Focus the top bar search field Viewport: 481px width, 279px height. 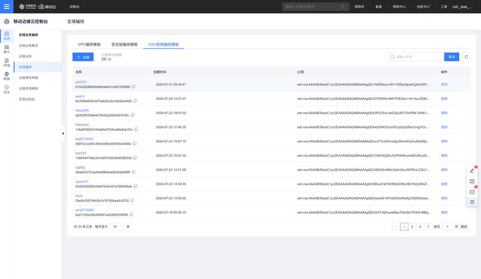pyautogui.click(x=315, y=7)
